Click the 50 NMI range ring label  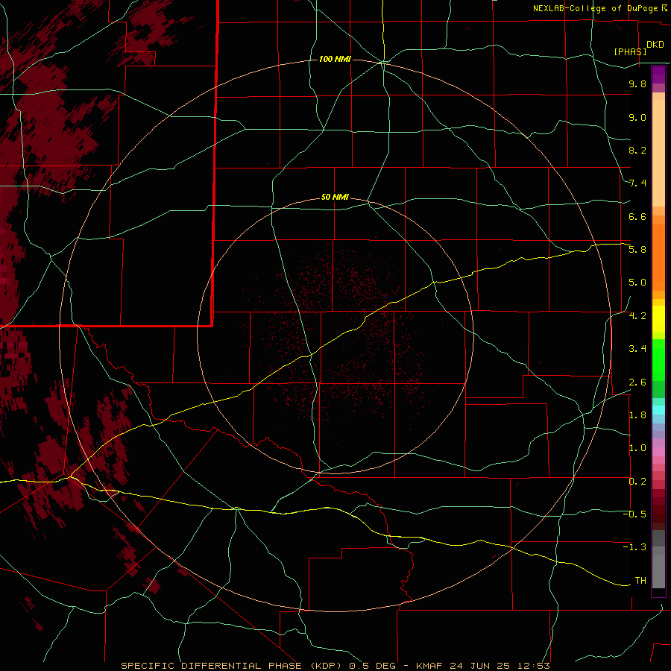click(335, 197)
